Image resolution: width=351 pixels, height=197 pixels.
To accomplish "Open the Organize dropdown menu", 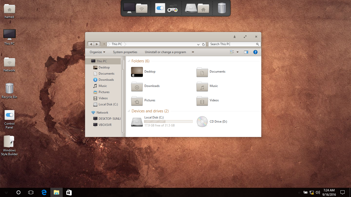I will tap(97, 52).
